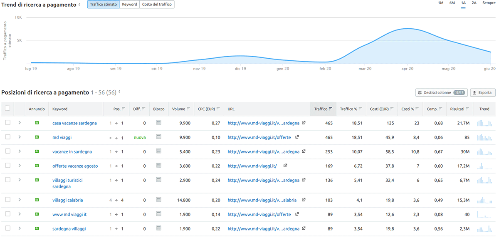View trend sparkline for casa vacanze sardegna

coord(484,123)
